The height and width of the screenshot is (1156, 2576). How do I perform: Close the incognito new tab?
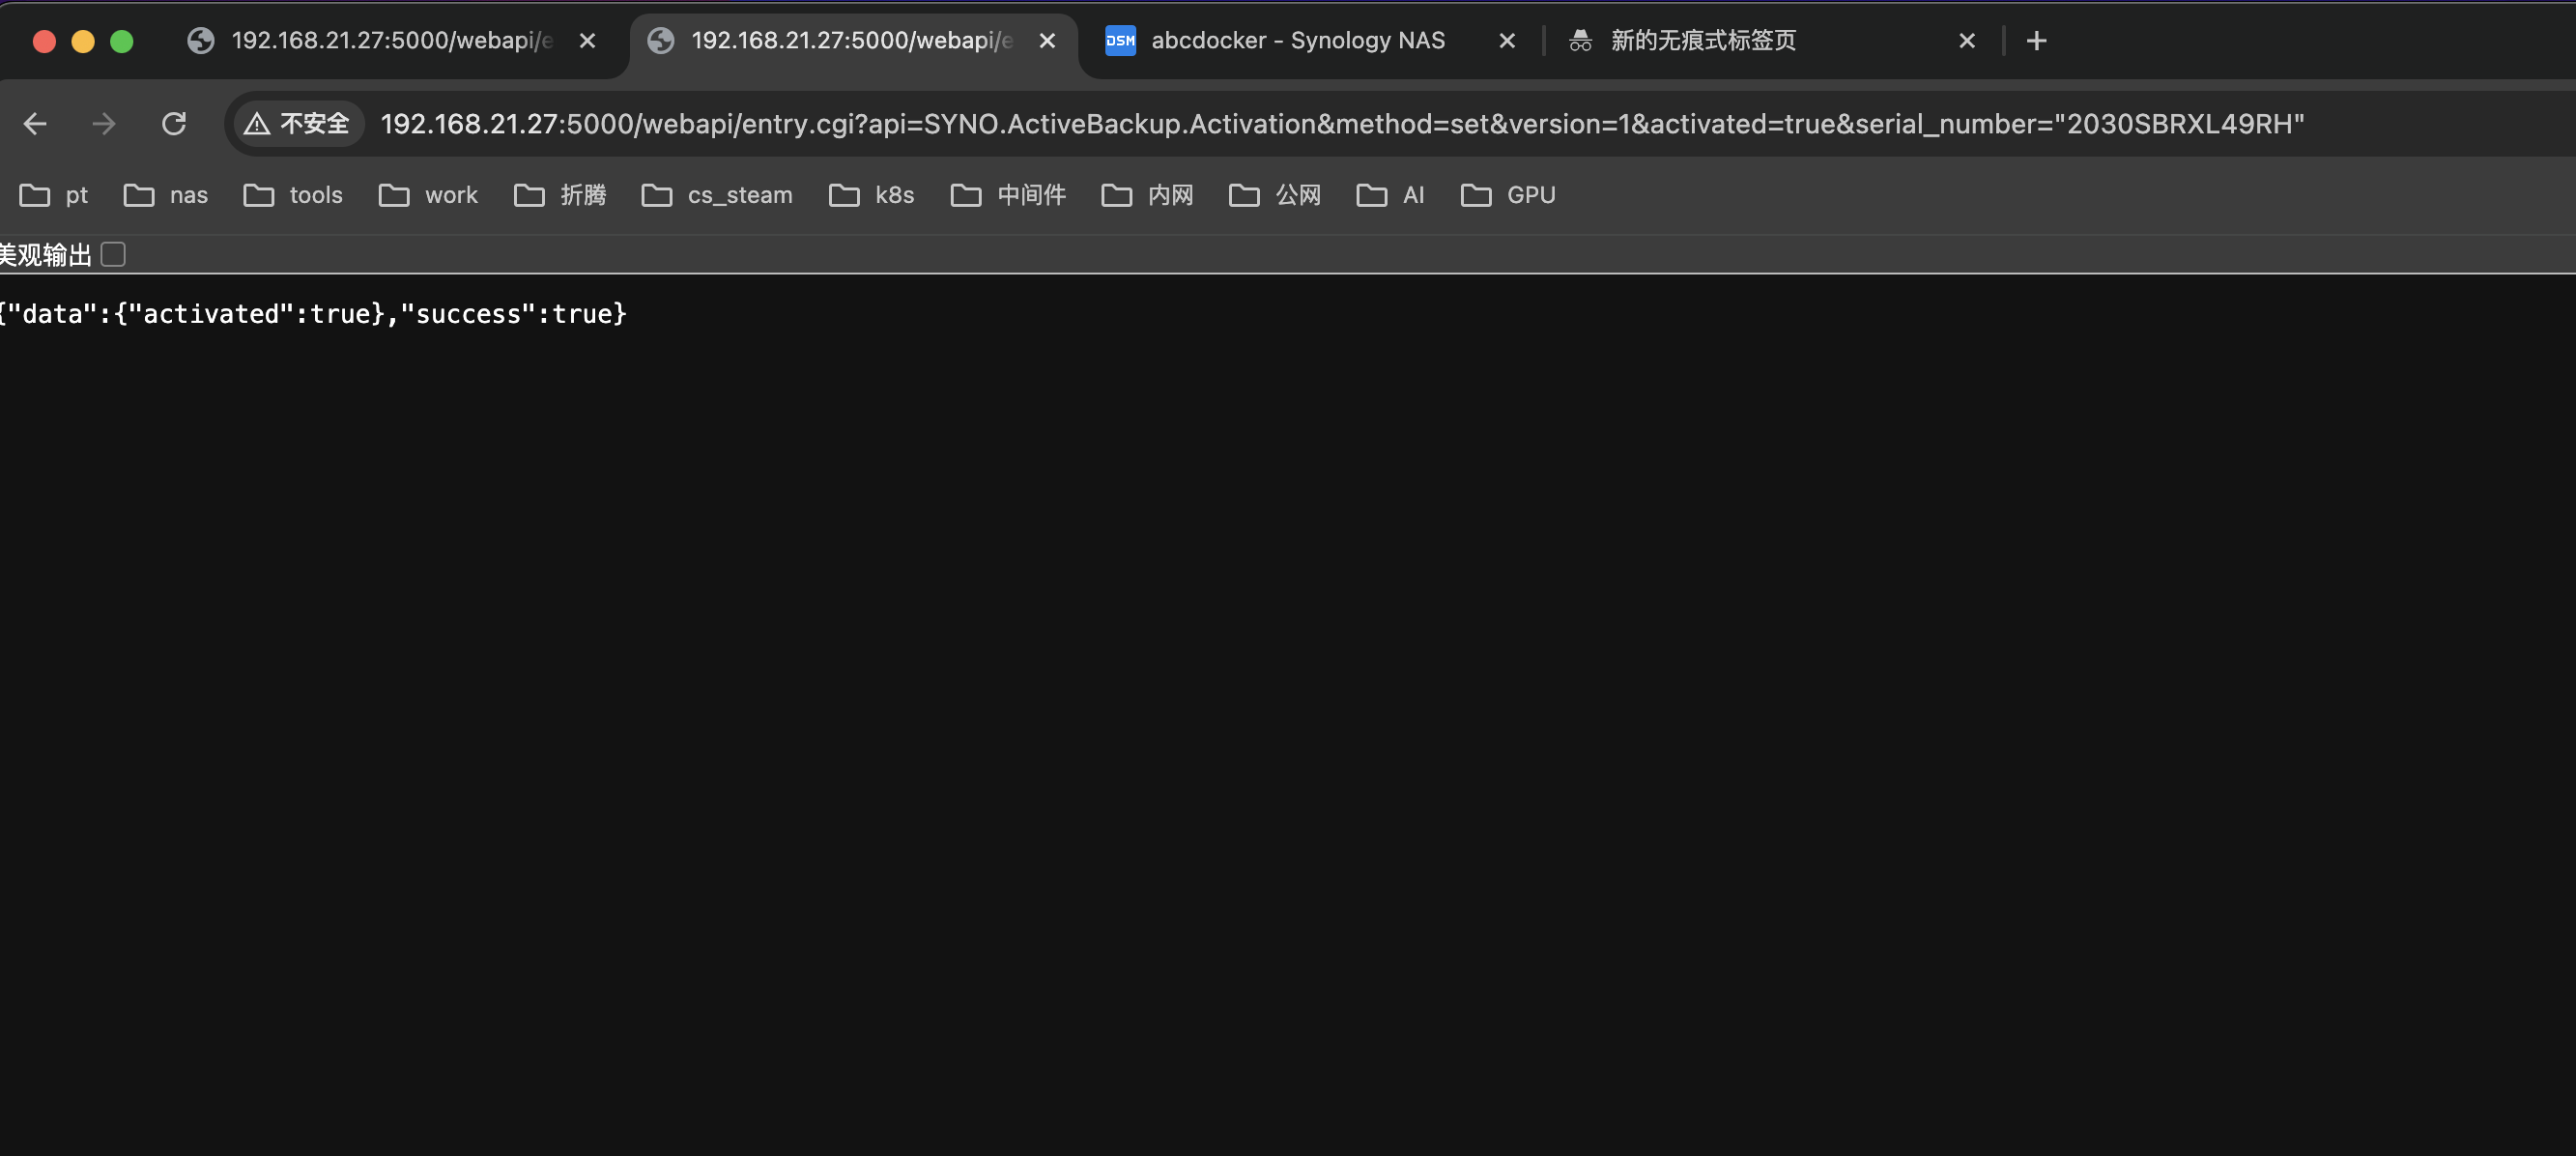click(x=1966, y=41)
